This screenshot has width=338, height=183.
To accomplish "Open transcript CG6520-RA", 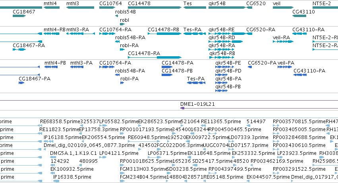I will coord(261,30).
